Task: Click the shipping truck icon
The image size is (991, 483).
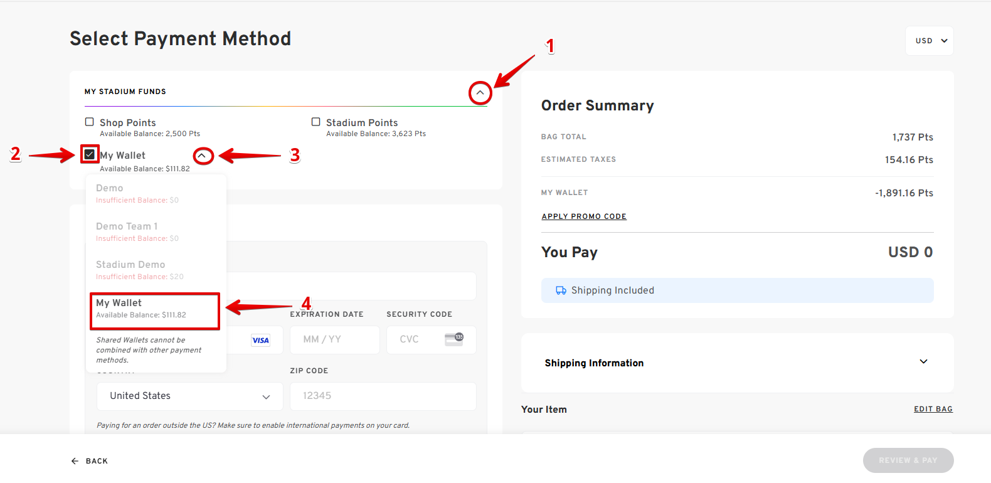Action: click(x=561, y=290)
